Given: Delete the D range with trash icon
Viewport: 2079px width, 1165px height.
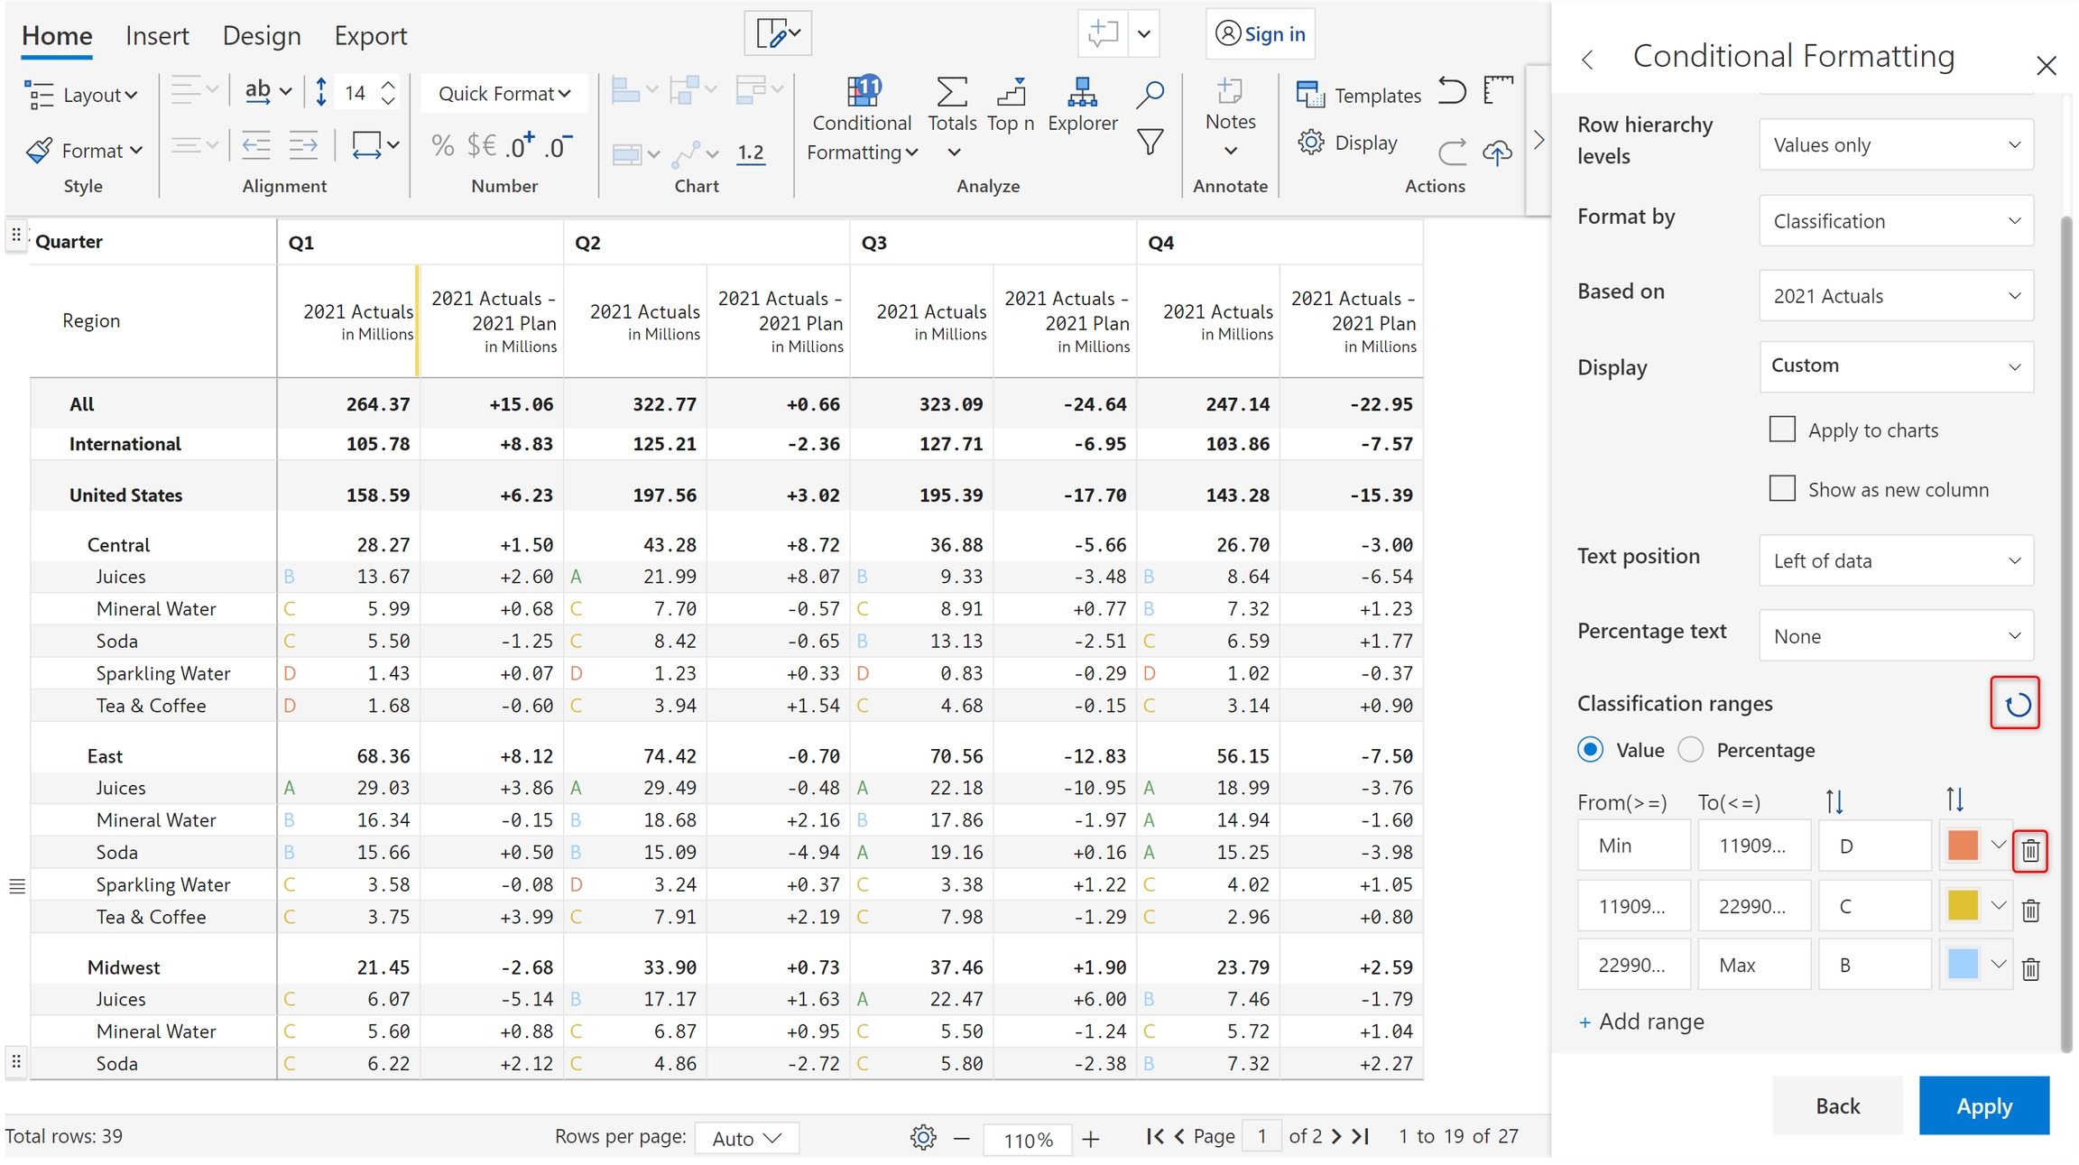Looking at the screenshot, I should [2030, 850].
